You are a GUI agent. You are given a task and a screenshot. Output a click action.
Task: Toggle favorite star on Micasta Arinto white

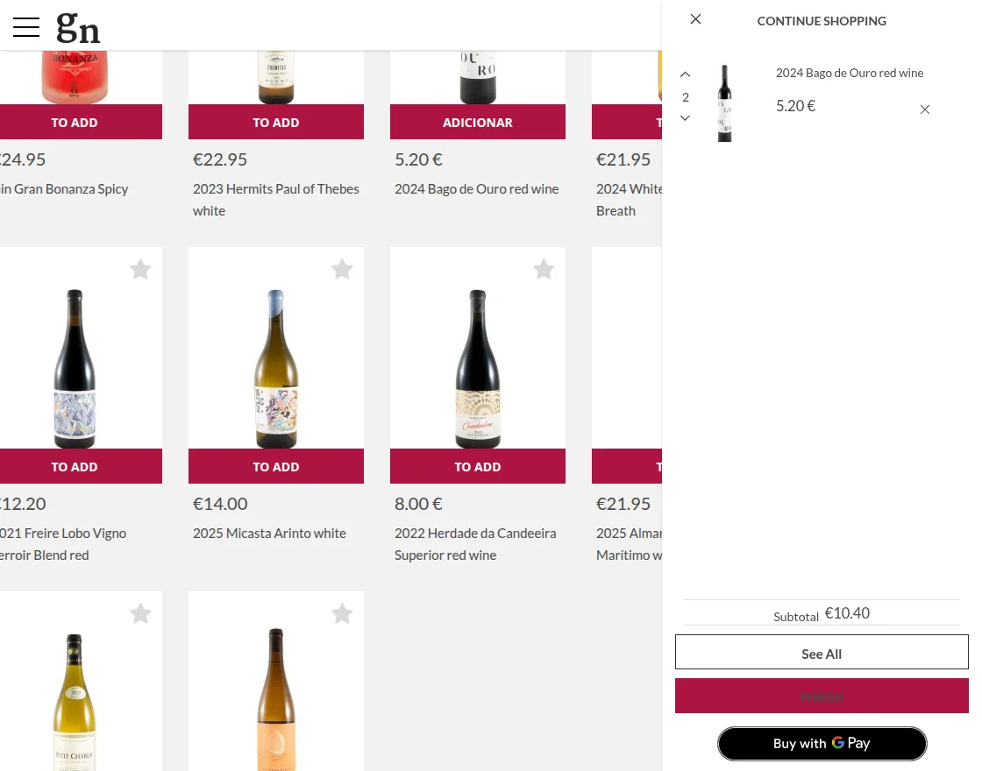342,269
